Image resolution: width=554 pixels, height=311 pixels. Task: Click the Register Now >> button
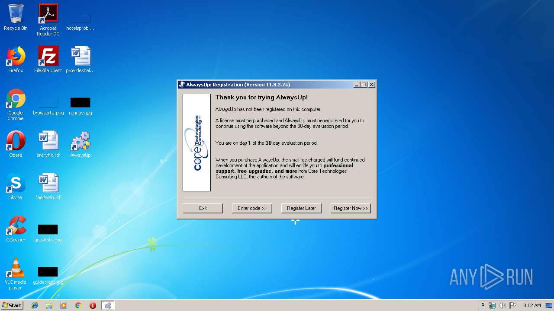pos(351,208)
